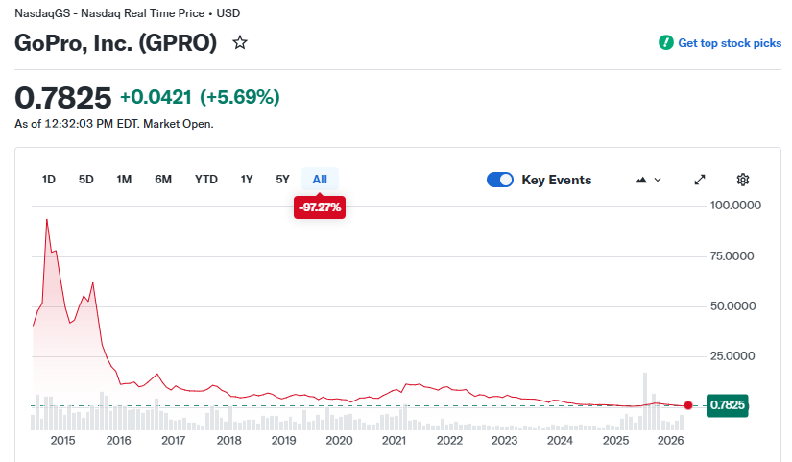
Task: Open chart settings gear icon
Action: [x=742, y=180]
